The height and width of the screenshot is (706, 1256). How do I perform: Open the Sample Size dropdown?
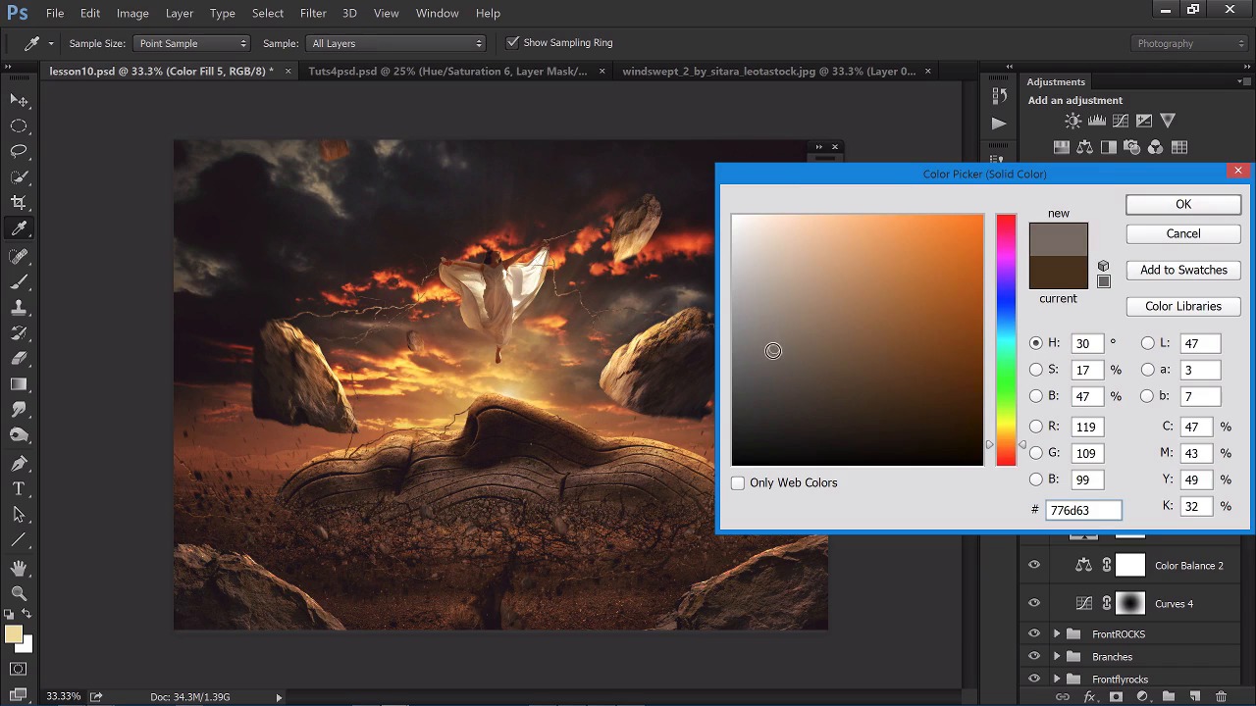click(x=192, y=43)
